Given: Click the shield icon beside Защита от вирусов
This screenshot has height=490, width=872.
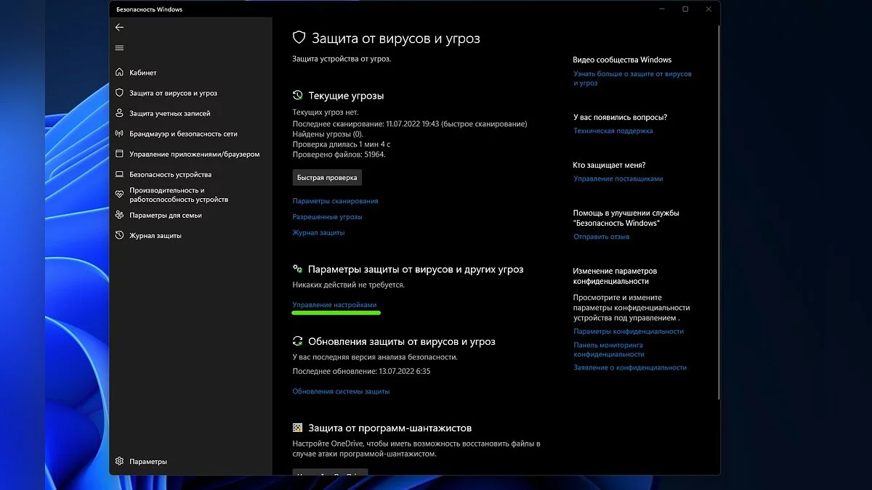Looking at the screenshot, I should click(x=119, y=93).
